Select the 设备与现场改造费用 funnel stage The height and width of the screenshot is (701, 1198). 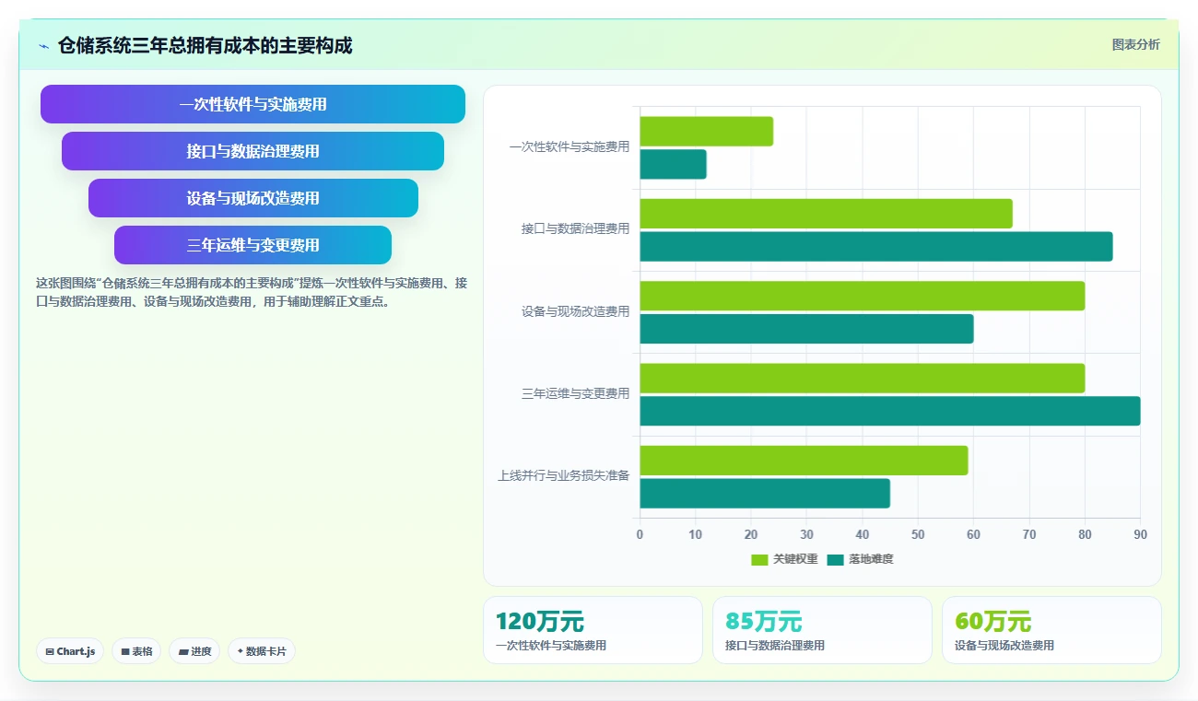pyautogui.click(x=253, y=198)
